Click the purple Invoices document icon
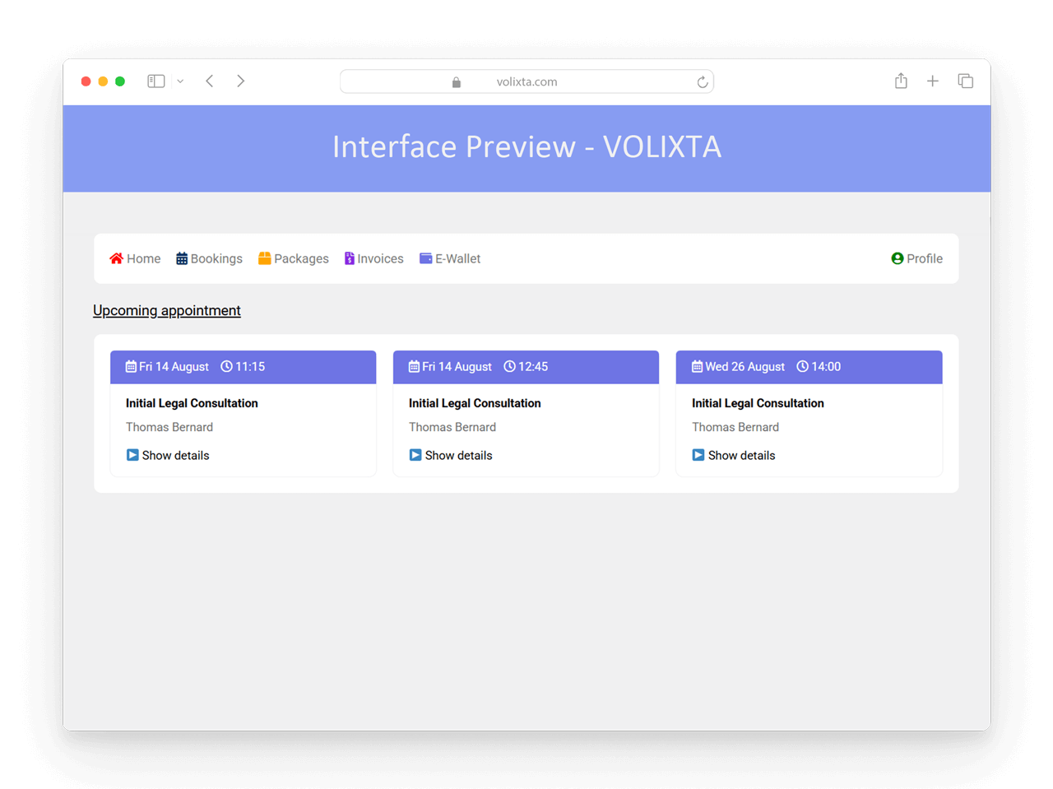1053x789 pixels. (350, 258)
